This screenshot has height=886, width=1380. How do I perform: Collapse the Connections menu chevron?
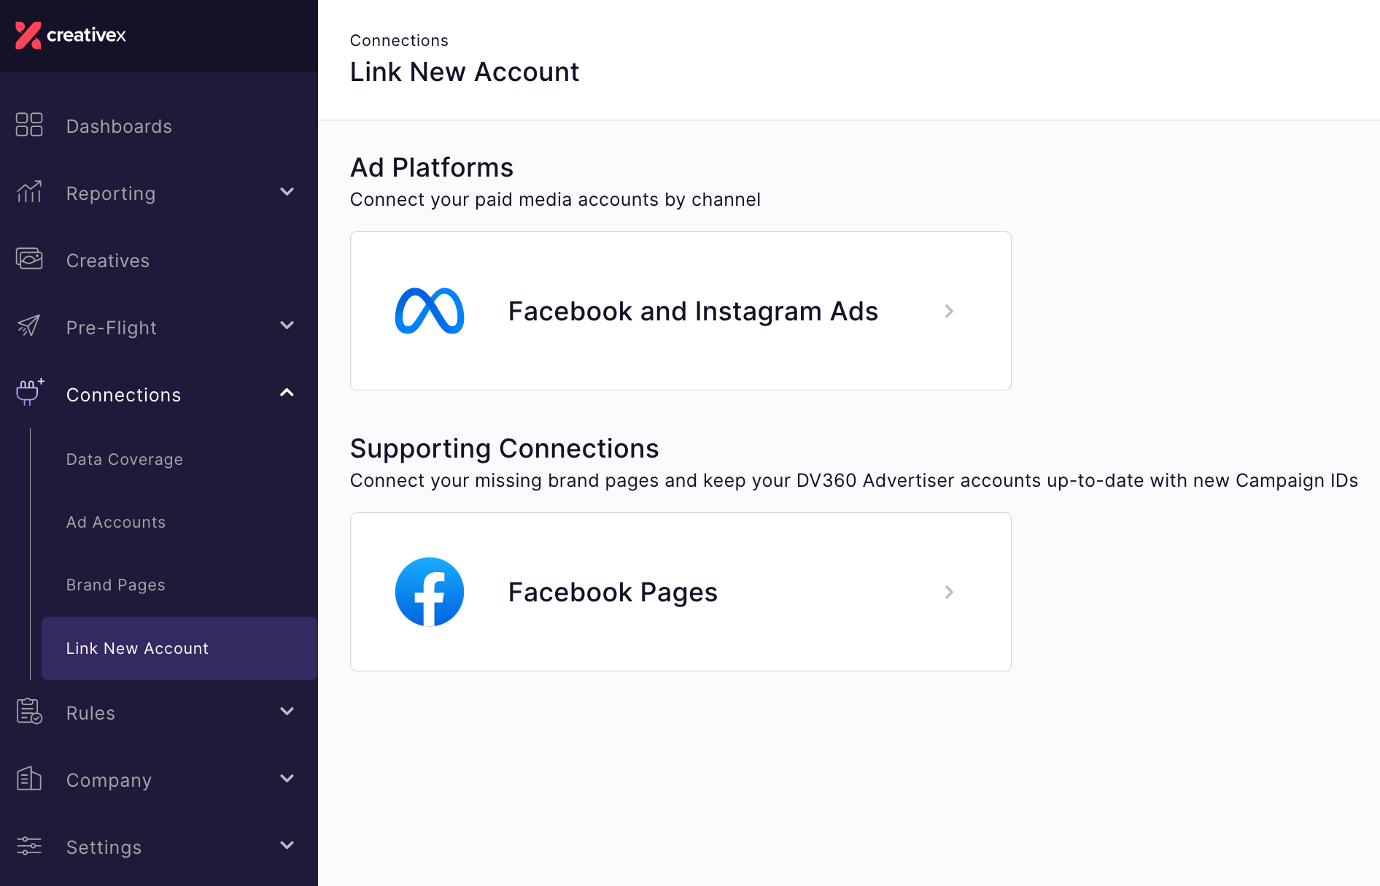(x=287, y=393)
